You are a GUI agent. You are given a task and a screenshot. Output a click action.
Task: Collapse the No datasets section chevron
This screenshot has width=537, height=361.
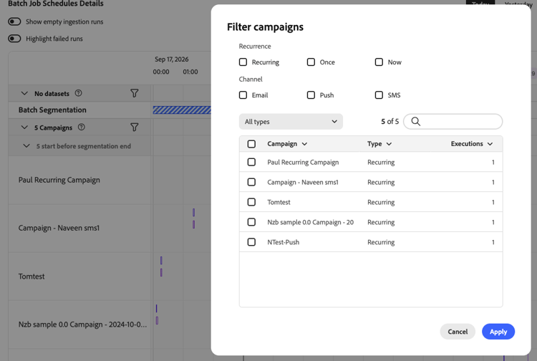[24, 93]
